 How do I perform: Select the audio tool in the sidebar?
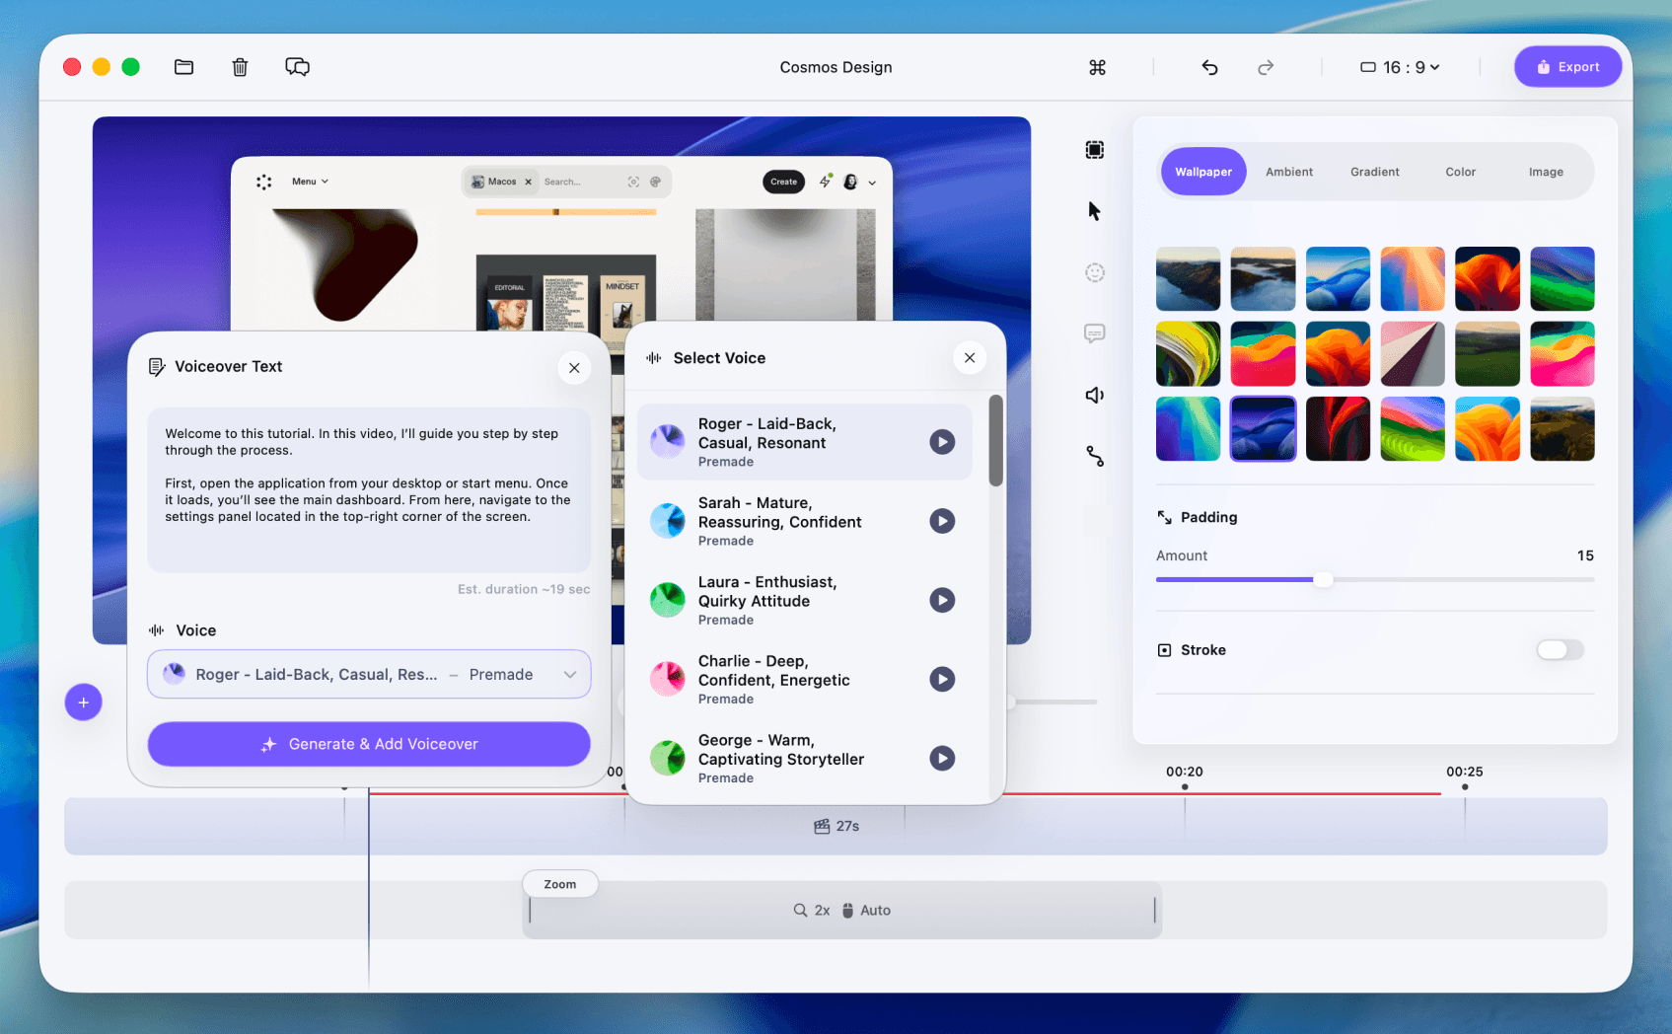click(x=1095, y=395)
